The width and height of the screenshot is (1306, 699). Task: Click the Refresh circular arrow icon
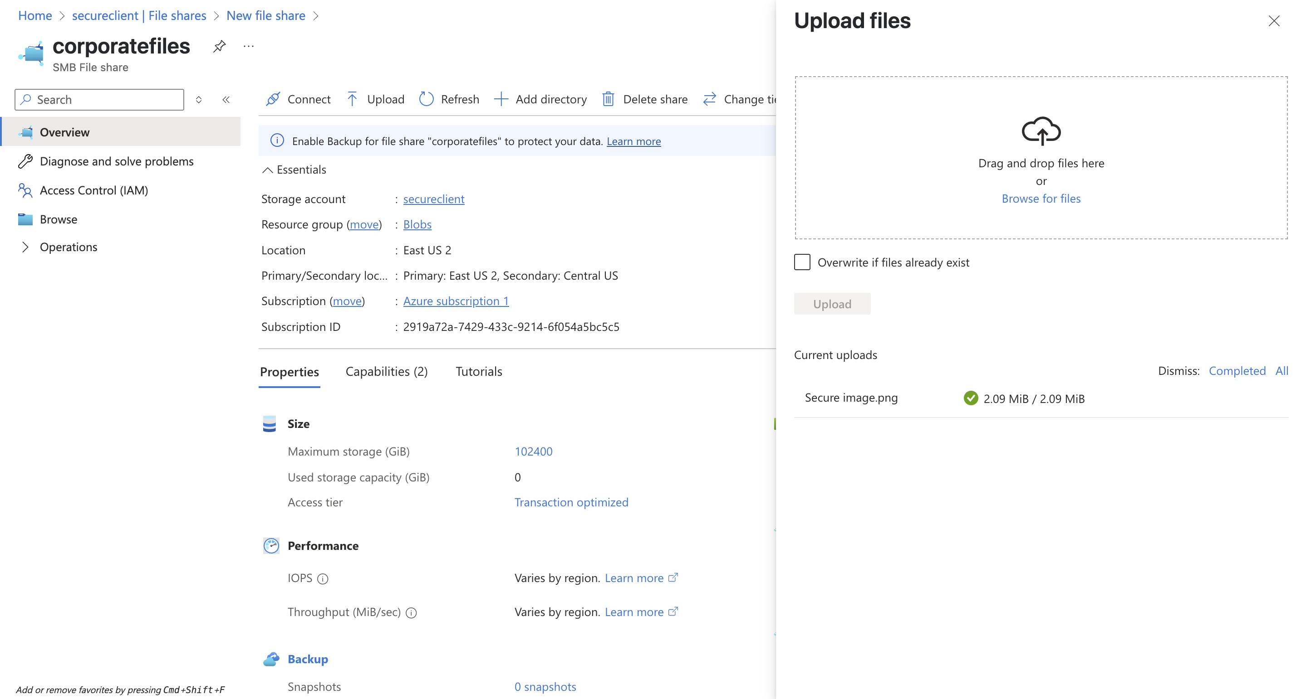[x=427, y=99]
